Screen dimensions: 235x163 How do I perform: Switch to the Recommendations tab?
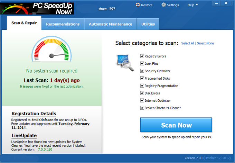click(63, 24)
